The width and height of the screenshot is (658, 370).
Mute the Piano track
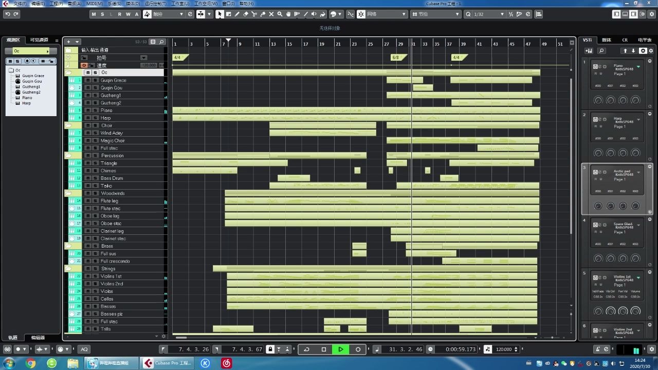click(x=88, y=110)
